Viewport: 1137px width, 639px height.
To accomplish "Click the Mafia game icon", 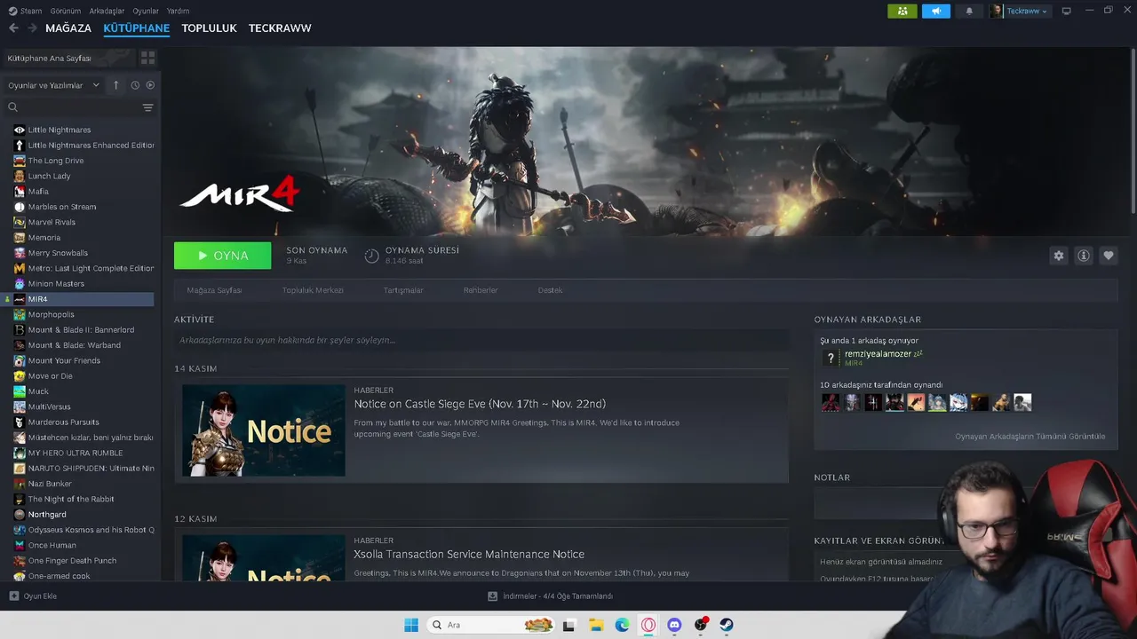I will [20, 192].
